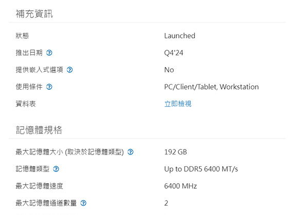This screenshot has width=293, height=215.
Task: Click the 記憶體規格 section heading
Action: (x=39, y=130)
